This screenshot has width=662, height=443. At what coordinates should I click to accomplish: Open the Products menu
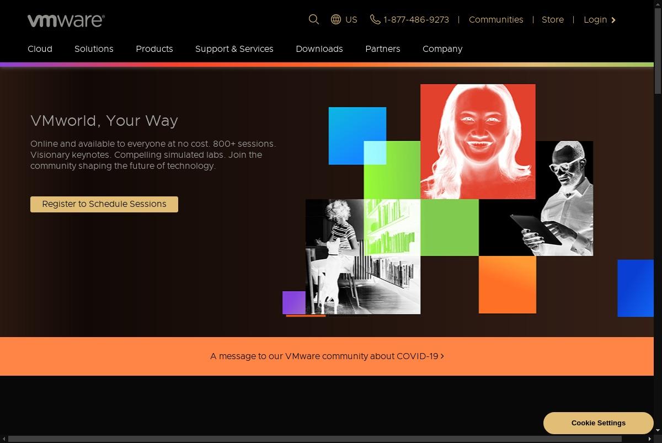(x=154, y=49)
